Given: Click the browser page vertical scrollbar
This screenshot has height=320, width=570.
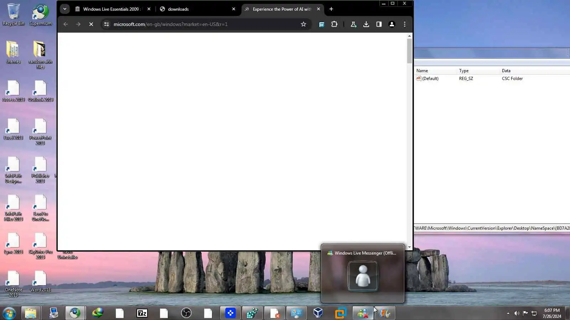Looking at the screenshot, I should pyautogui.click(x=409, y=52).
